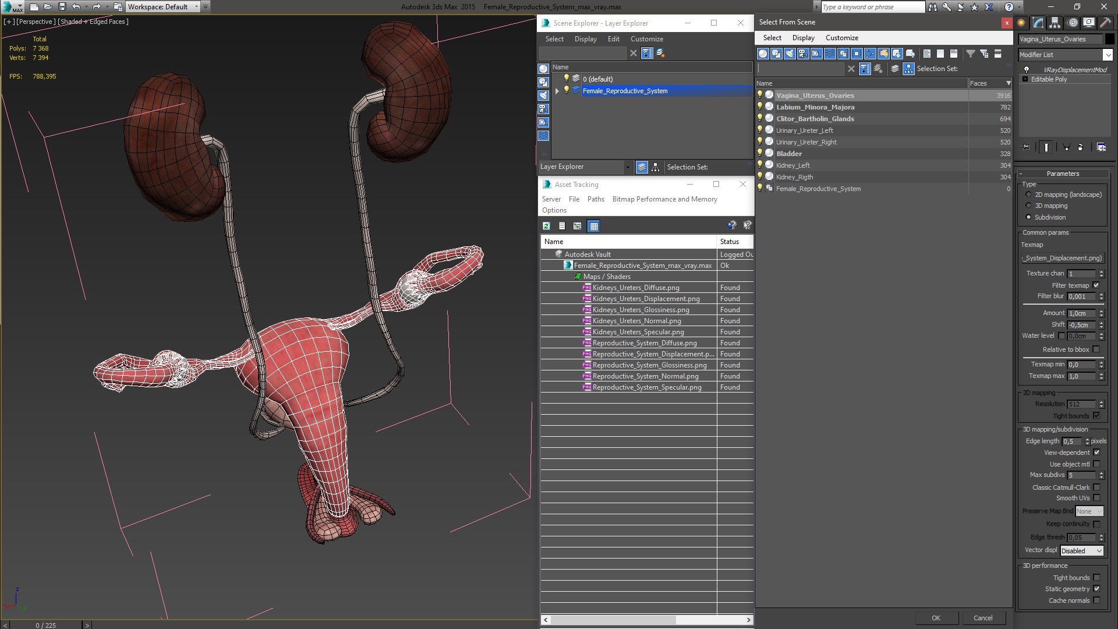1118x629 pixels.
Task: Toggle Display Geometry filter in Select From Scene
Action: [x=763, y=54]
